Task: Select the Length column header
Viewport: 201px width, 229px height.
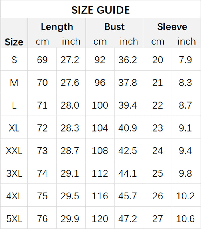Action: (57, 27)
